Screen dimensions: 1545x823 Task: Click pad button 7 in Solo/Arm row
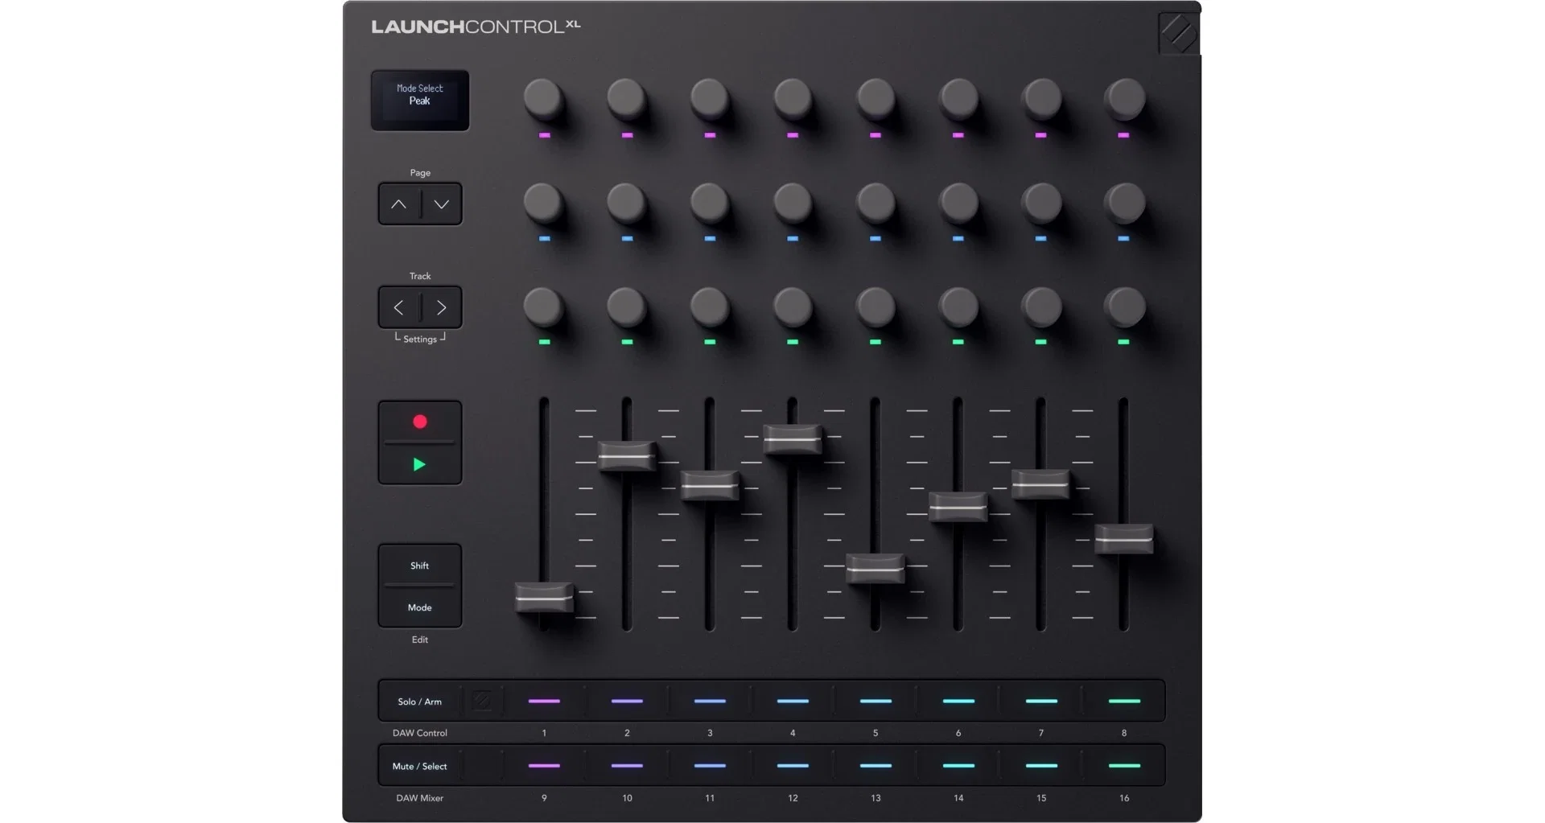pos(1041,701)
